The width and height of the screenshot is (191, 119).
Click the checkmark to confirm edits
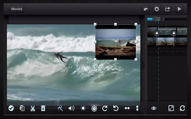point(11,108)
